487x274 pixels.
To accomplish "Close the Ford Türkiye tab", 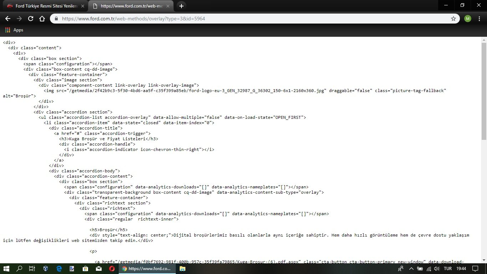I will (83, 6).
